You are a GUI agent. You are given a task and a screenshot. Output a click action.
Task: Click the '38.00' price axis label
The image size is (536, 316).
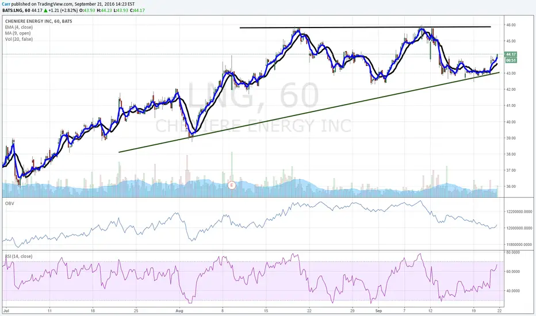(x=511, y=154)
